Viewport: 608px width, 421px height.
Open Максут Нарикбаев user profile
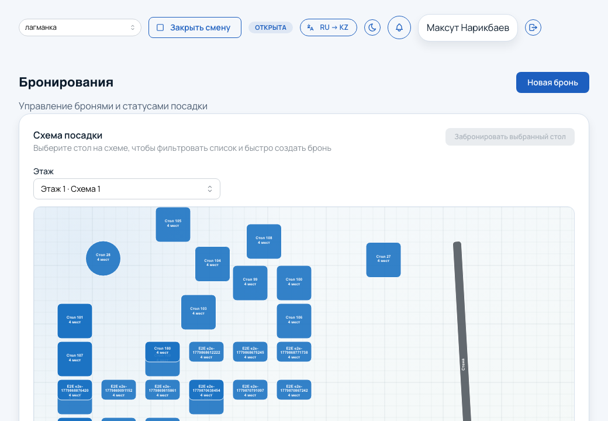(468, 27)
